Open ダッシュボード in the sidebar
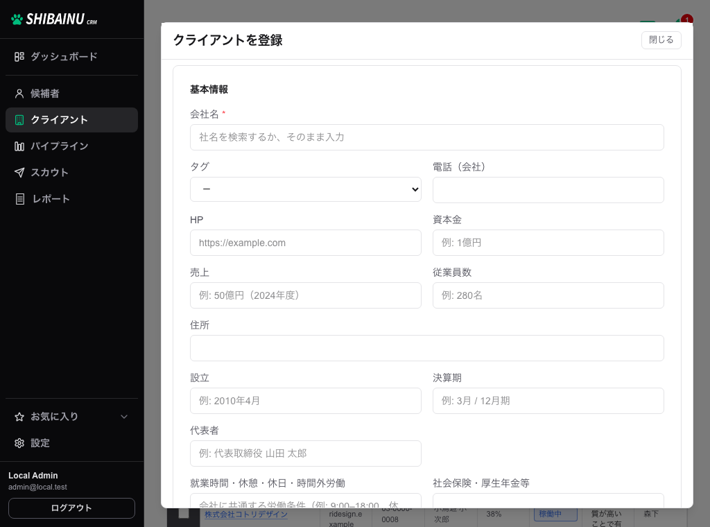 click(71, 57)
